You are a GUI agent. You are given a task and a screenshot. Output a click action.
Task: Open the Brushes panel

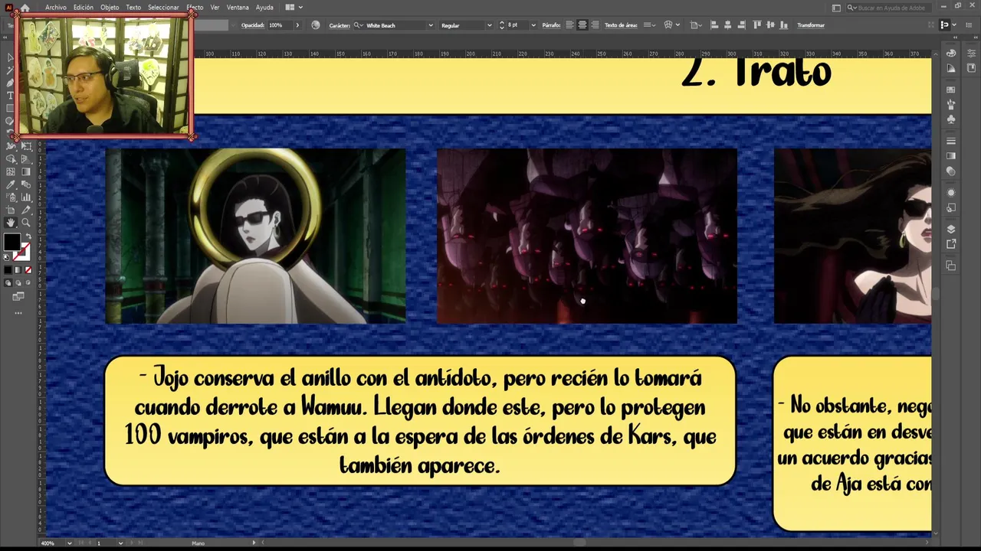pos(951,103)
